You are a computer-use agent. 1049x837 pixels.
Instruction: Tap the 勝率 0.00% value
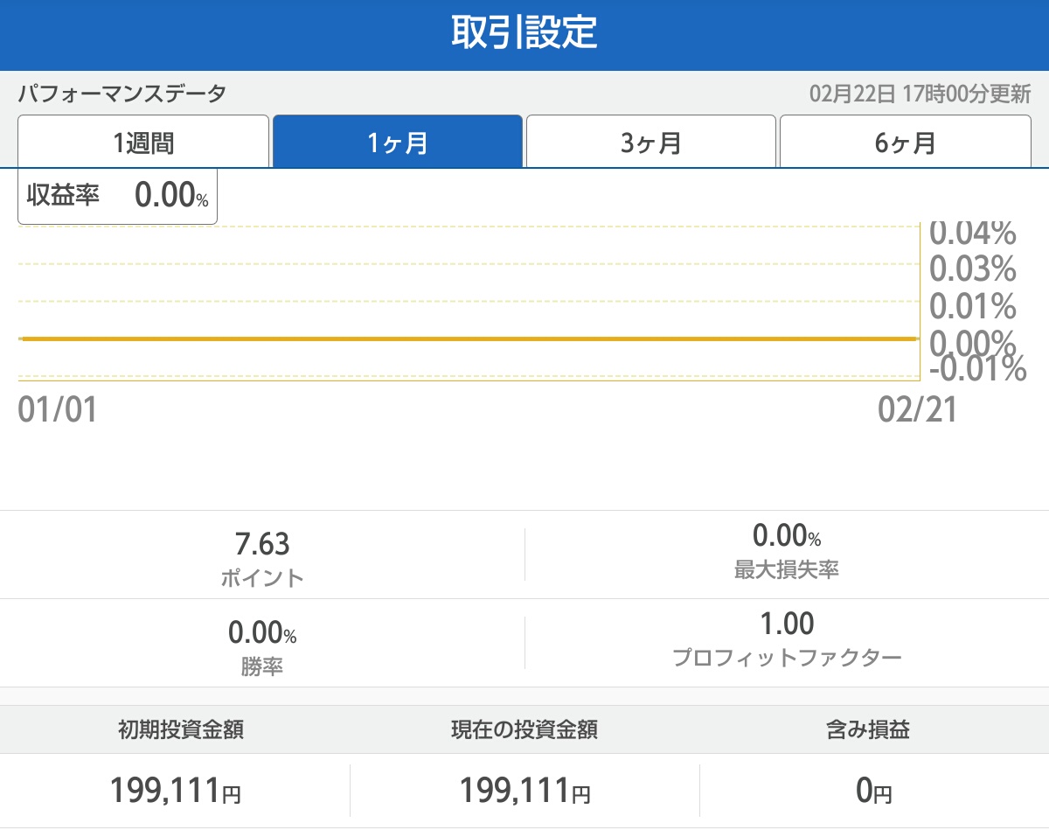point(262,632)
